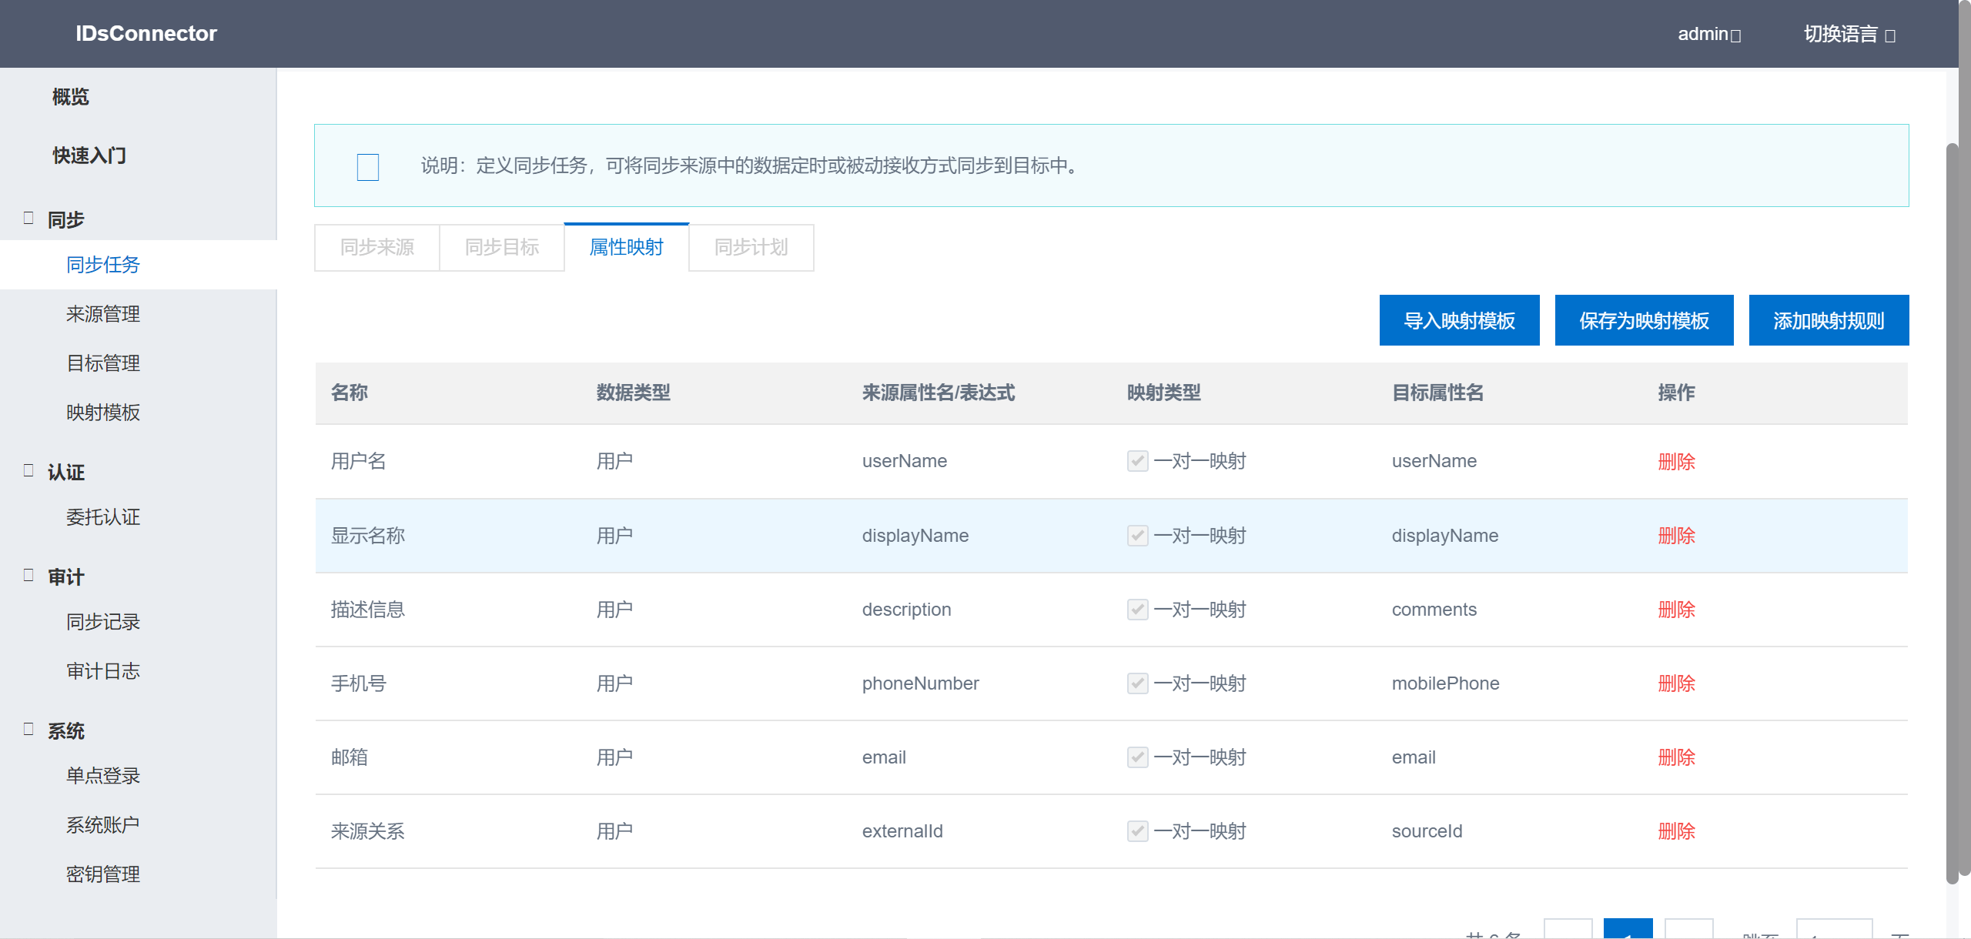Toggle the 一对一映射 checkbox in the 用户名 row

[x=1137, y=461]
